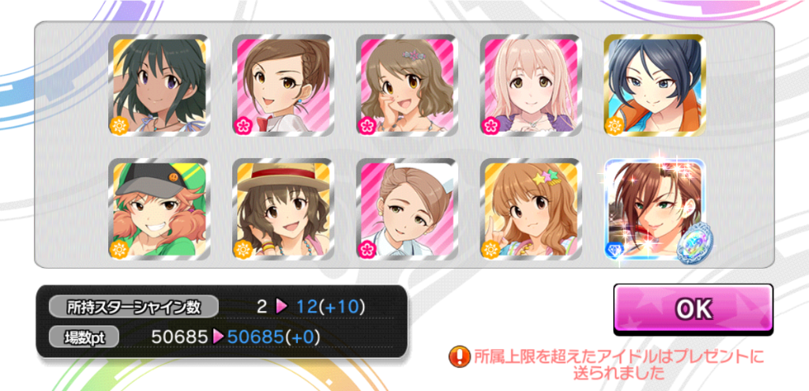Screen dimensions: 809x391
Task: Click the 場数pt label
Action: pyautogui.click(x=84, y=337)
